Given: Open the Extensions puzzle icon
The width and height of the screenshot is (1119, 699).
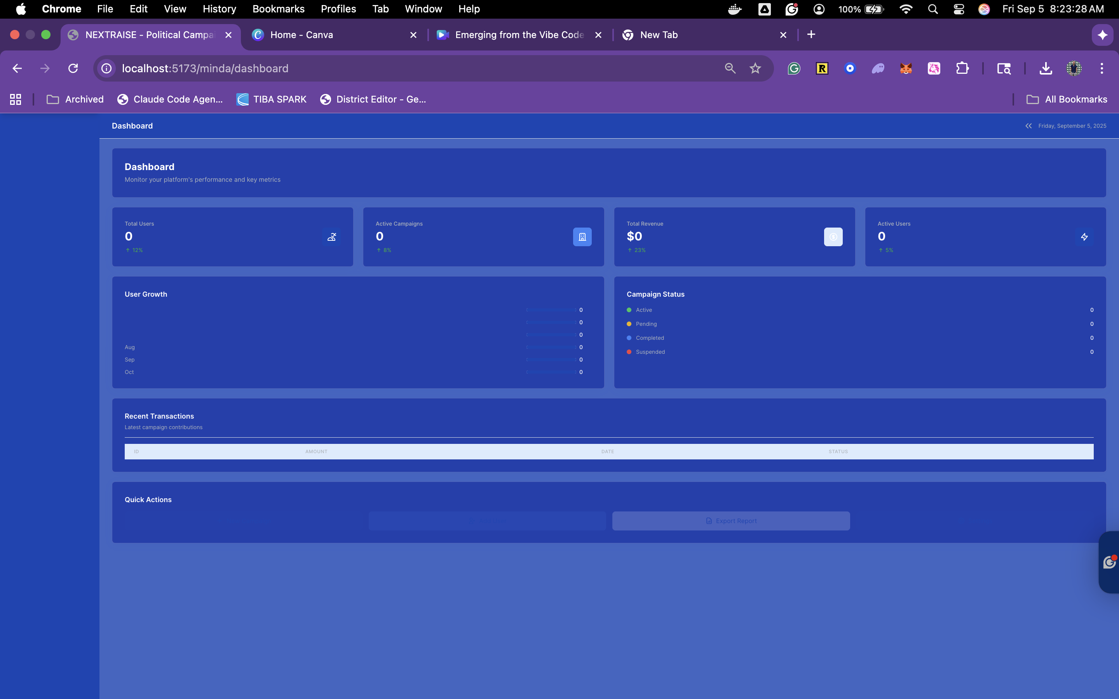Looking at the screenshot, I should [x=962, y=68].
